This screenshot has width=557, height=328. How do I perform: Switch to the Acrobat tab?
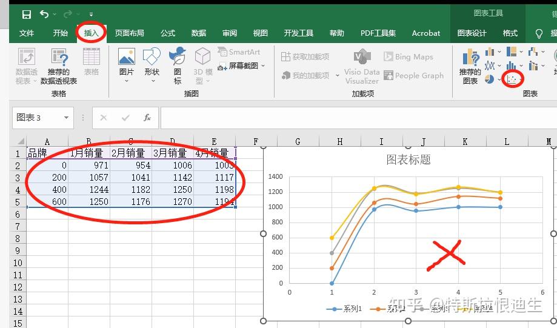(x=426, y=33)
